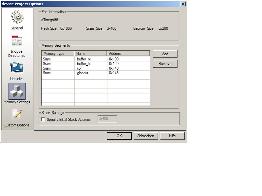Click the initial stack address field 0x400
Screen dimensions: 262x196
click(107, 119)
